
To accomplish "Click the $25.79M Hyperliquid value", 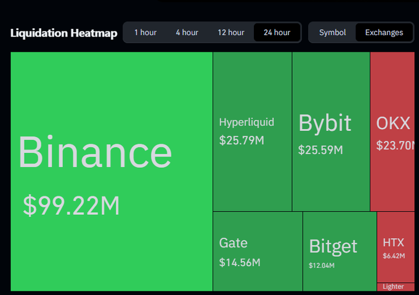I will [x=242, y=140].
